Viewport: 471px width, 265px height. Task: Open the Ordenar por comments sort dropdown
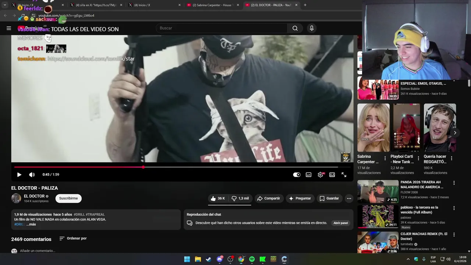point(73,239)
